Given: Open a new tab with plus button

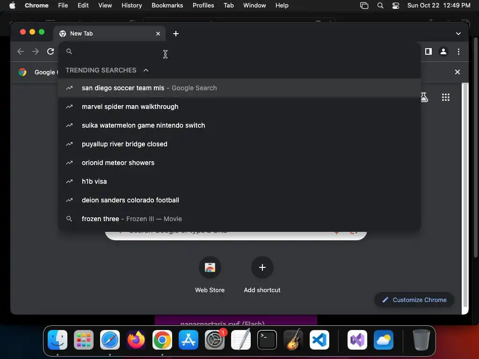Looking at the screenshot, I should point(176,34).
